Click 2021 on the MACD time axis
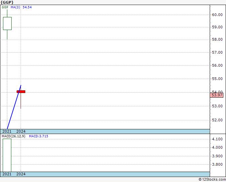226x182 pixels. tap(7, 174)
